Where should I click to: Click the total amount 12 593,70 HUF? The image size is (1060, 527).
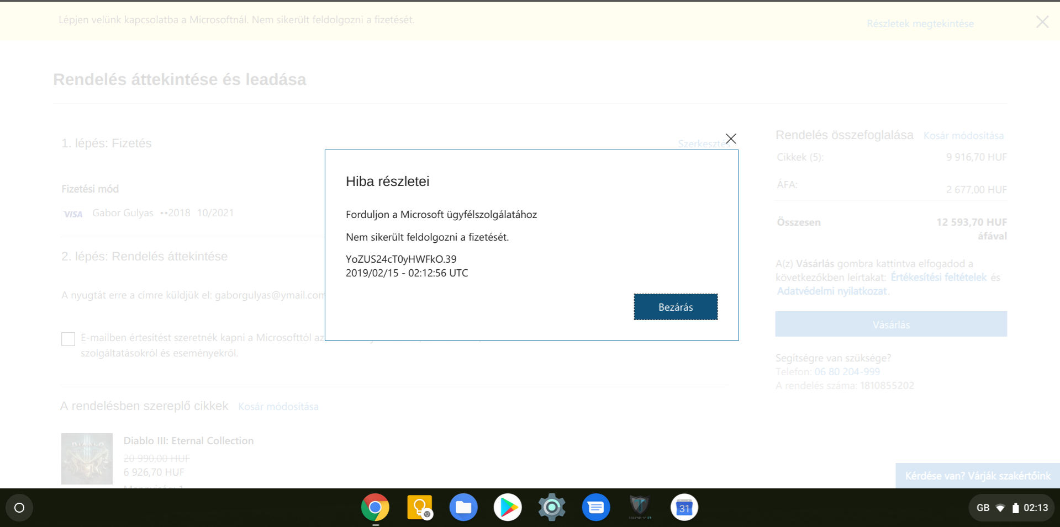point(972,222)
